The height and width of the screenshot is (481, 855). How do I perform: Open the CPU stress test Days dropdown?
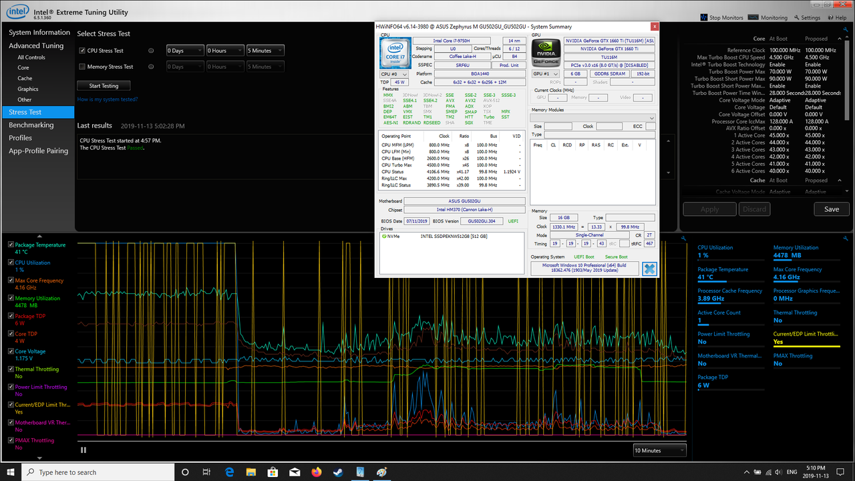pos(185,50)
